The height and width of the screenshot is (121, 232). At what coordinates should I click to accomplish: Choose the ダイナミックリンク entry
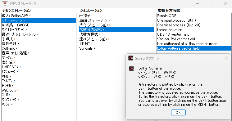(x=39, y=30)
